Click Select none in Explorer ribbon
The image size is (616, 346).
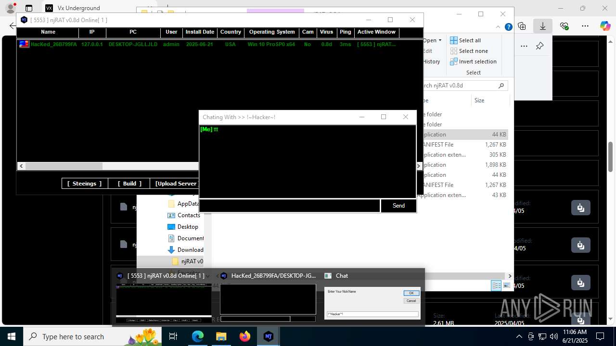point(469,51)
